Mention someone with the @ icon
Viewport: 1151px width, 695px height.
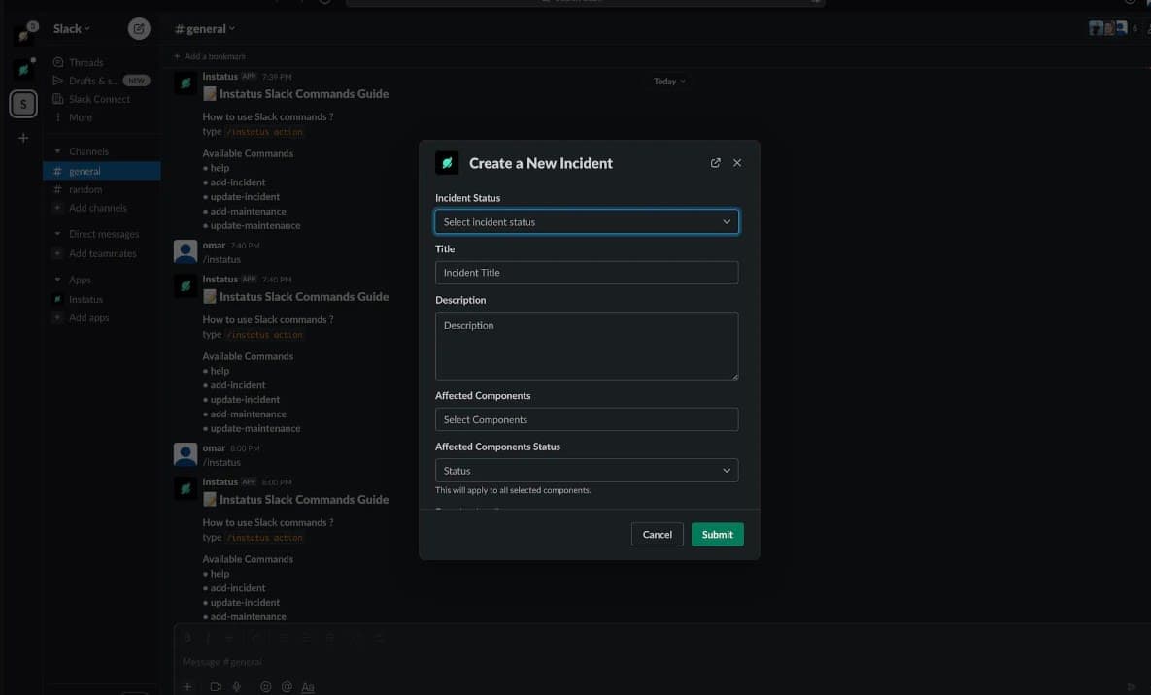[x=287, y=687]
